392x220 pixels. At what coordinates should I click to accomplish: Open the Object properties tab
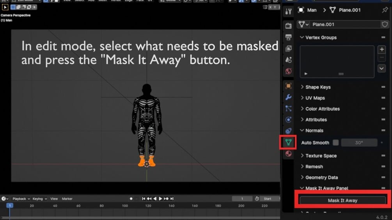click(288, 86)
